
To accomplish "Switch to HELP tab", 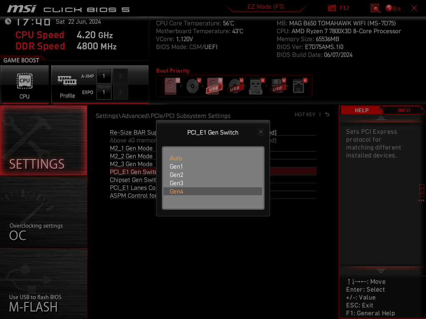I will [x=362, y=110].
